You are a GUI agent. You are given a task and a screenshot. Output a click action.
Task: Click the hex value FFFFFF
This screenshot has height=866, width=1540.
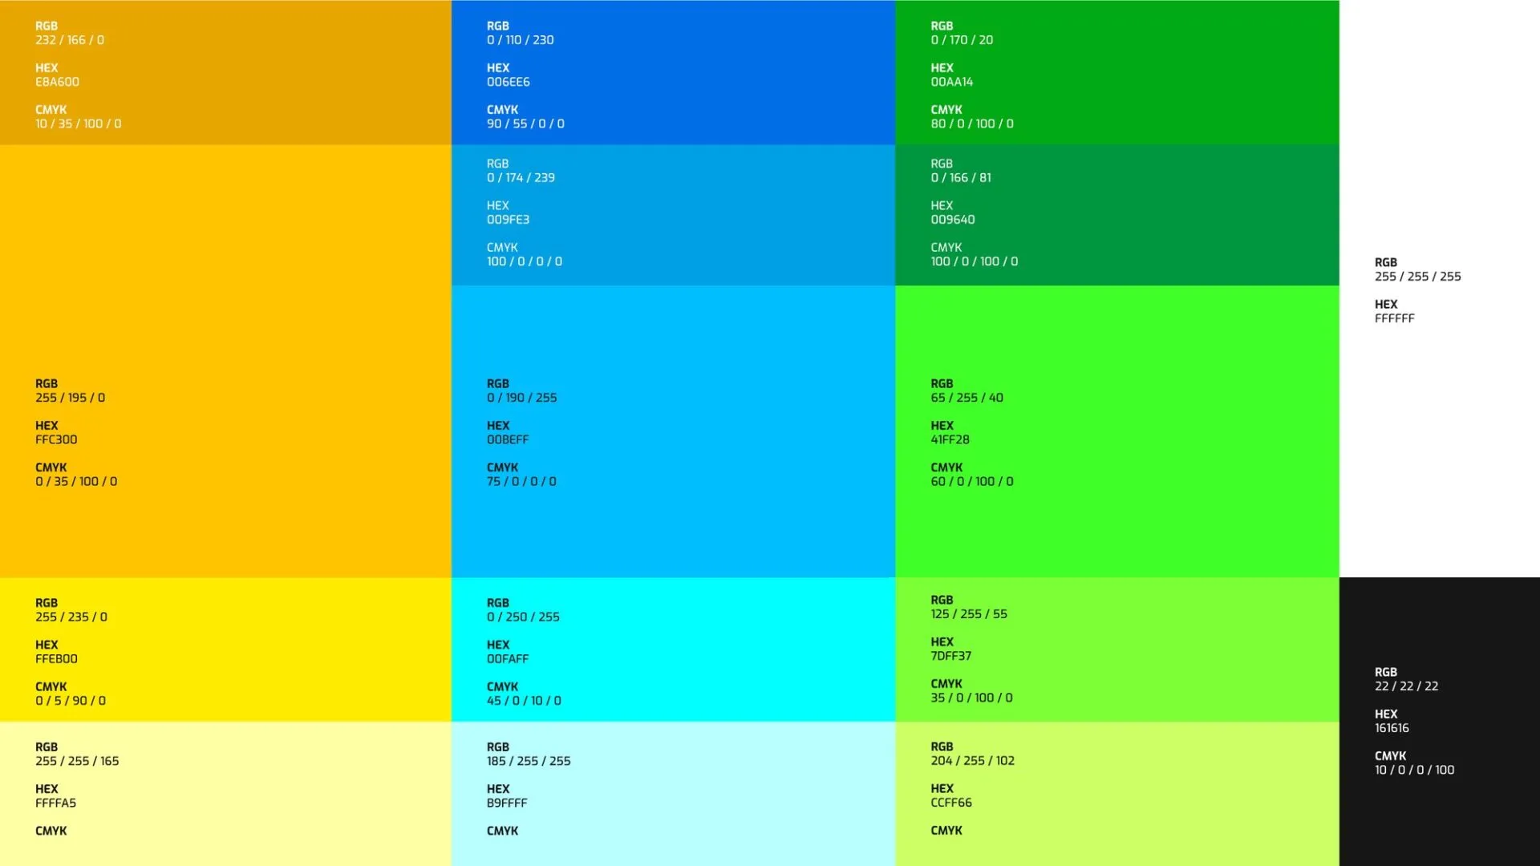pos(1394,318)
